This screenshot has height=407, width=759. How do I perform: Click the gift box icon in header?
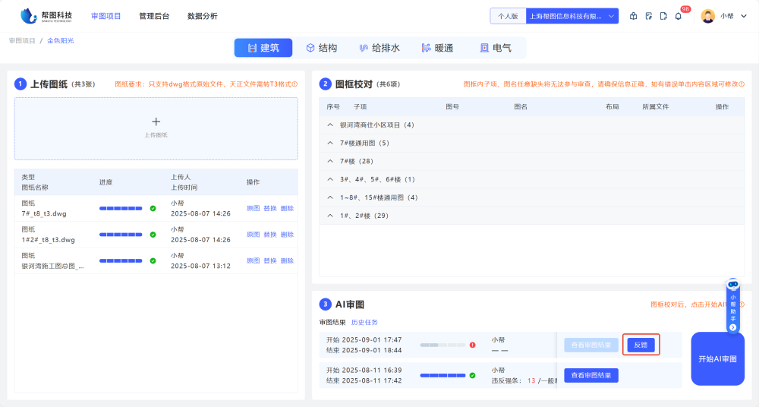pyautogui.click(x=633, y=16)
